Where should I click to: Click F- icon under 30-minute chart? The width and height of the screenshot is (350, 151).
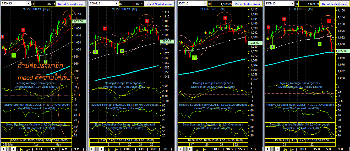pyautogui.click(x=205, y=149)
